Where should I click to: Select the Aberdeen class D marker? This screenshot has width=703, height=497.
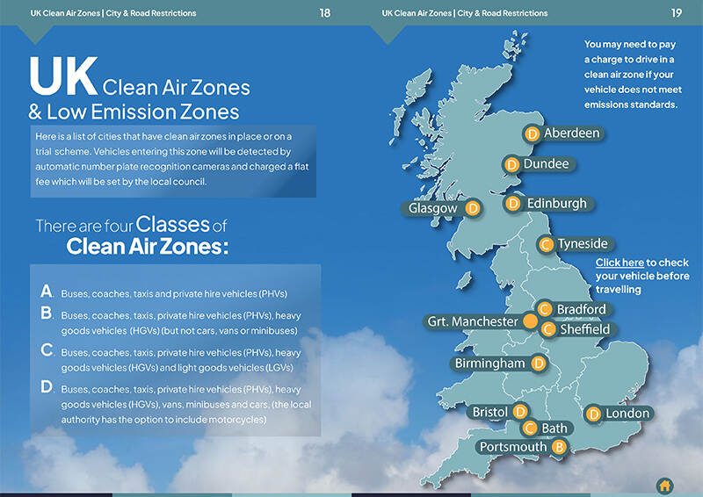click(532, 133)
